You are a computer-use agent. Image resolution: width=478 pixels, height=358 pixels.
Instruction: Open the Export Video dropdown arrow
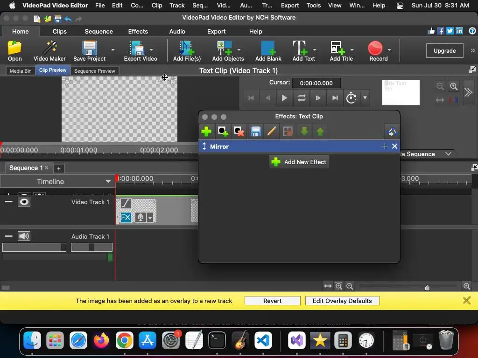click(x=151, y=49)
